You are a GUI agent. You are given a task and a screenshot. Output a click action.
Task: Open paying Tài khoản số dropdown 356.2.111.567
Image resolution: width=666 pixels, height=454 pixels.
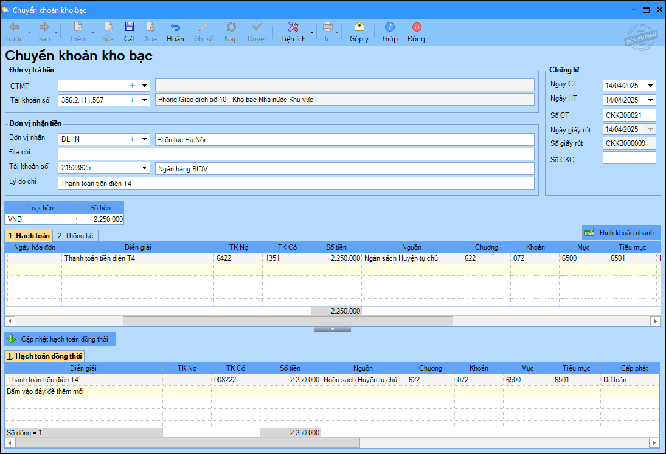[144, 100]
